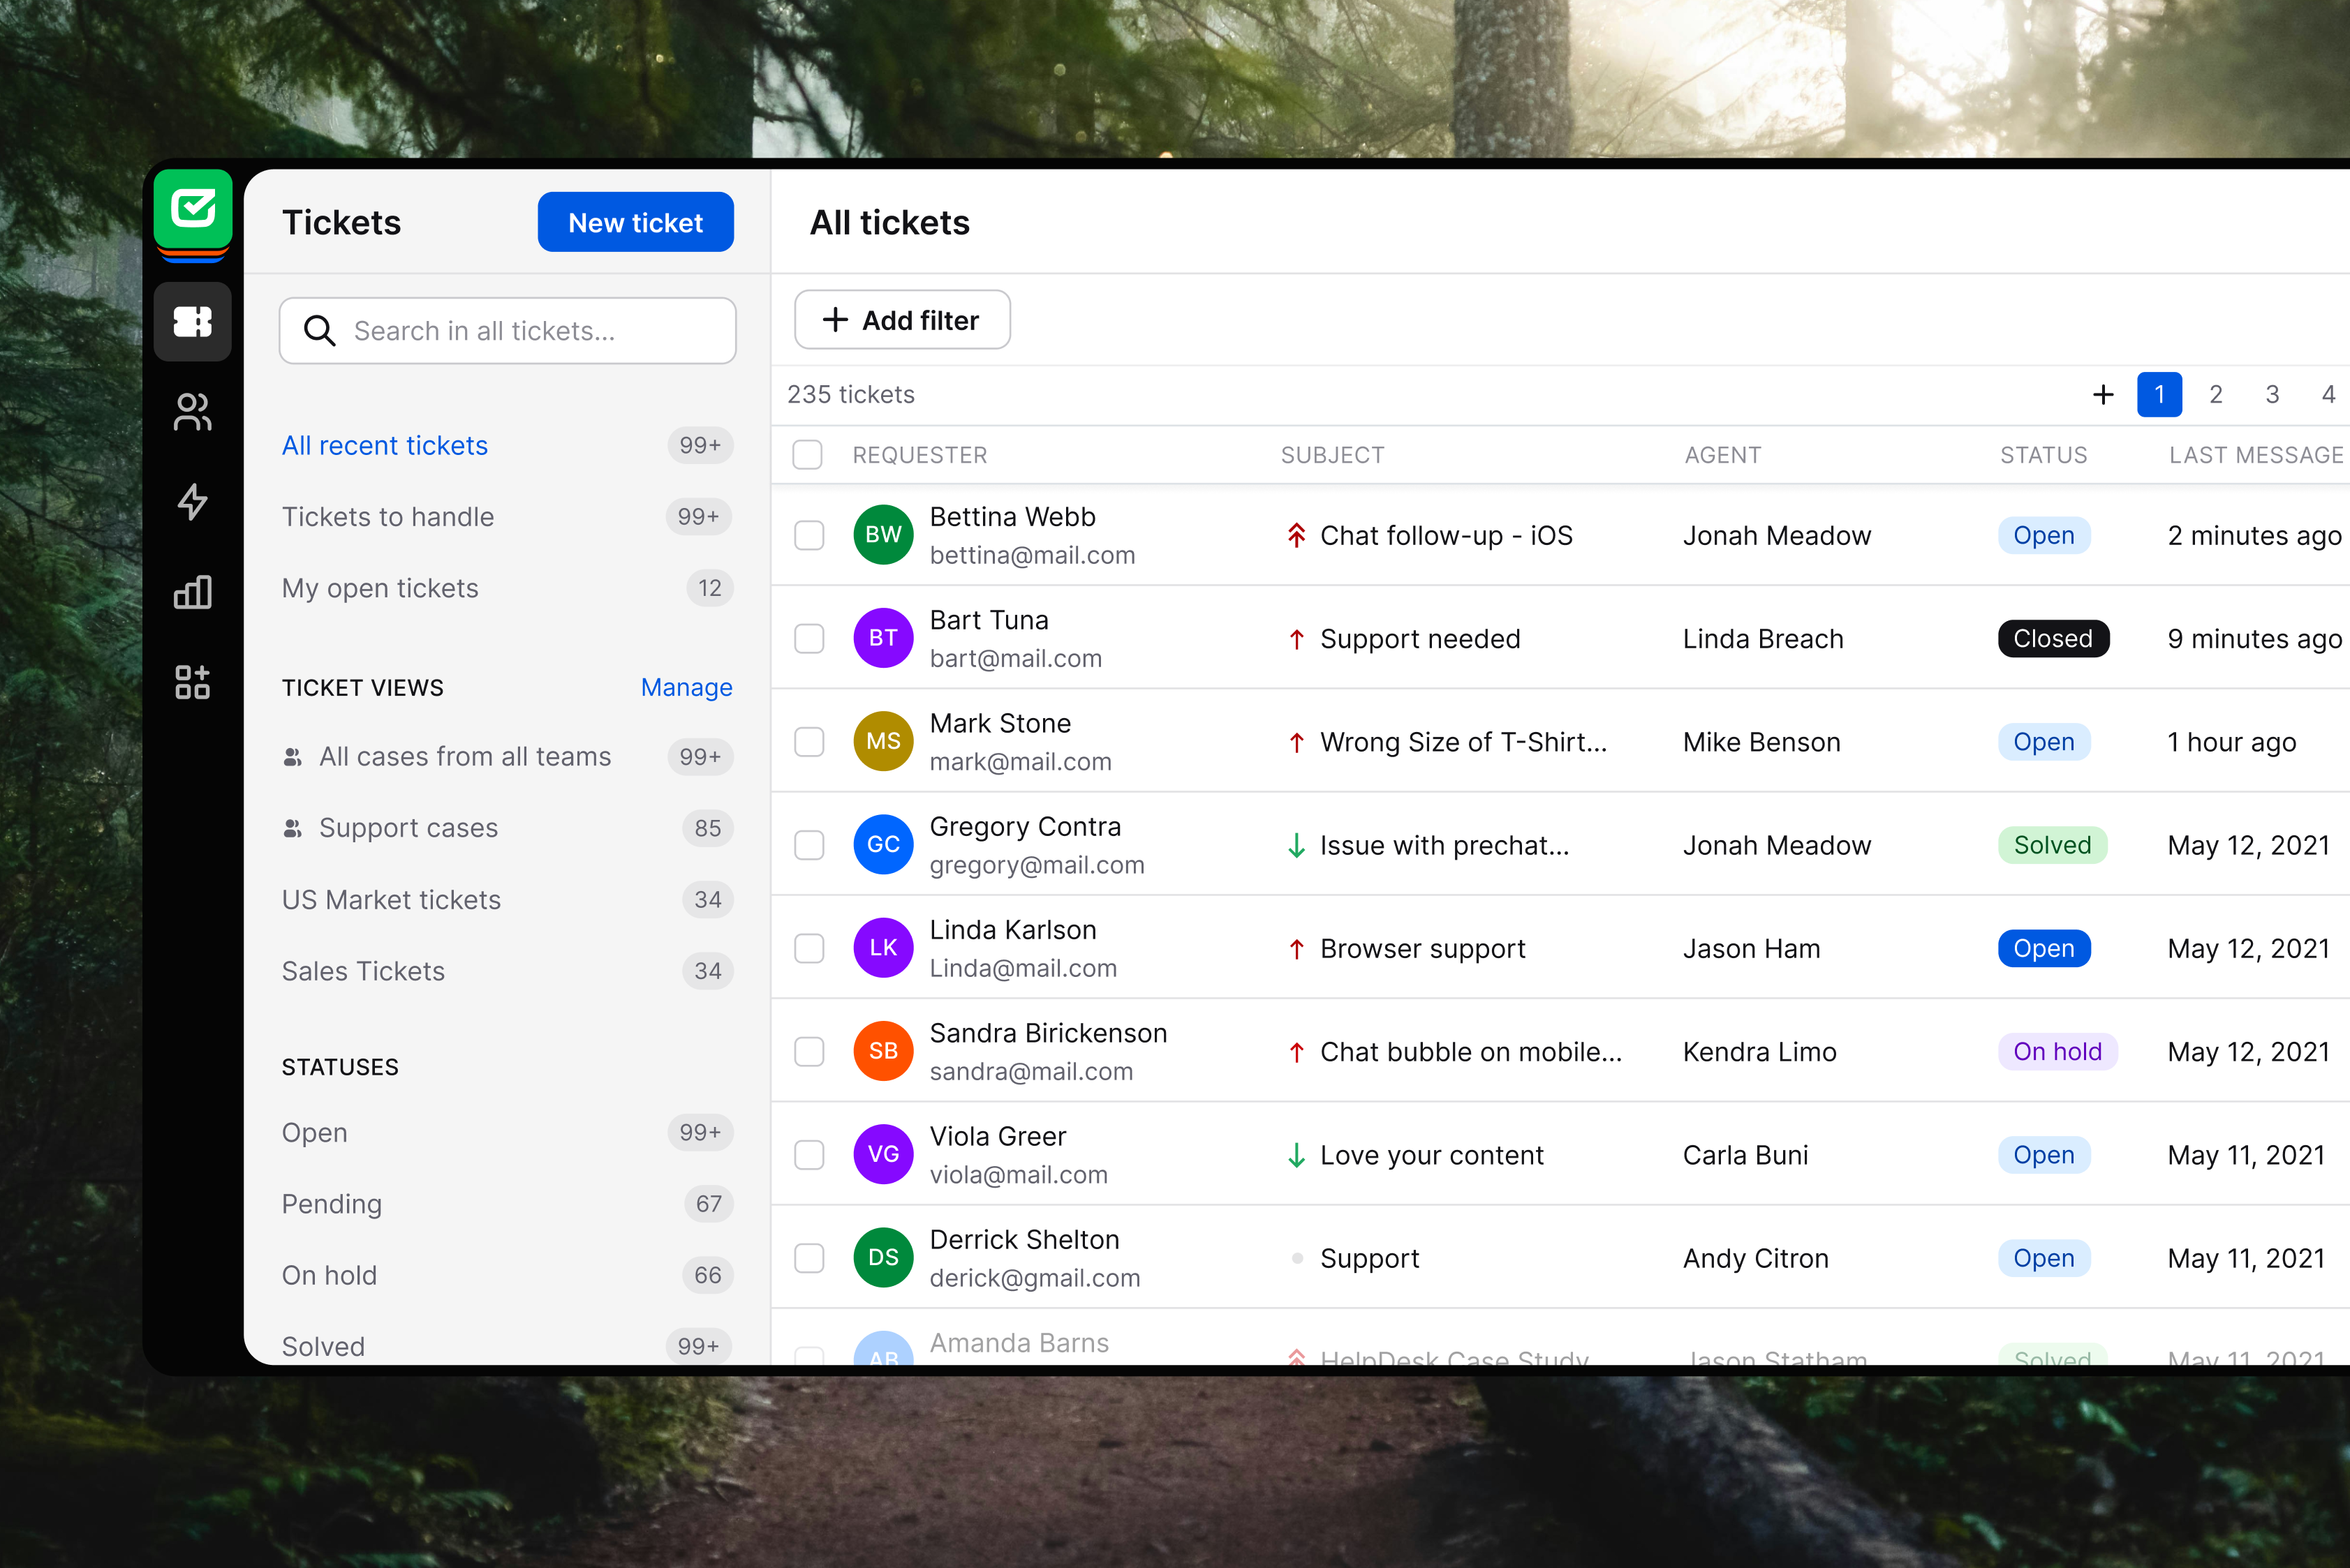This screenshot has width=2350, height=1568.
Task: Check the Bettina Webb ticket checkbox
Action: click(x=809, y=535)
